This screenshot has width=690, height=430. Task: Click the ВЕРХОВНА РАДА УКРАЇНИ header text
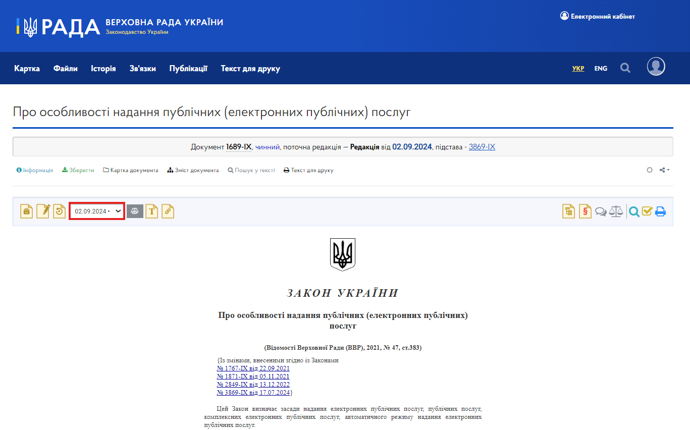click(x=165, y=22)
